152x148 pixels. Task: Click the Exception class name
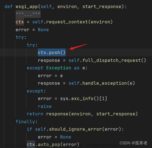click(59, 68)
